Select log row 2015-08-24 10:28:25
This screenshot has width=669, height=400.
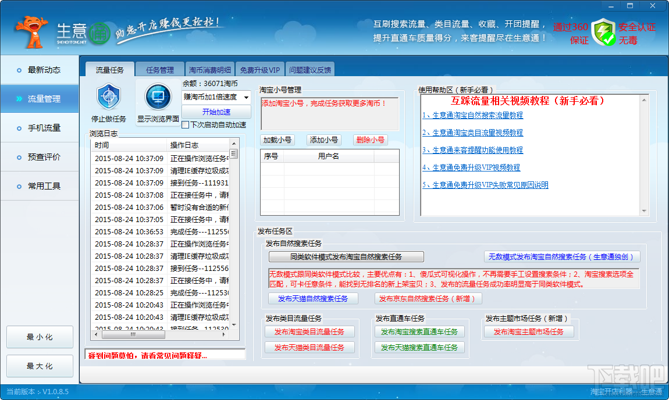click(x=161, y=293)
